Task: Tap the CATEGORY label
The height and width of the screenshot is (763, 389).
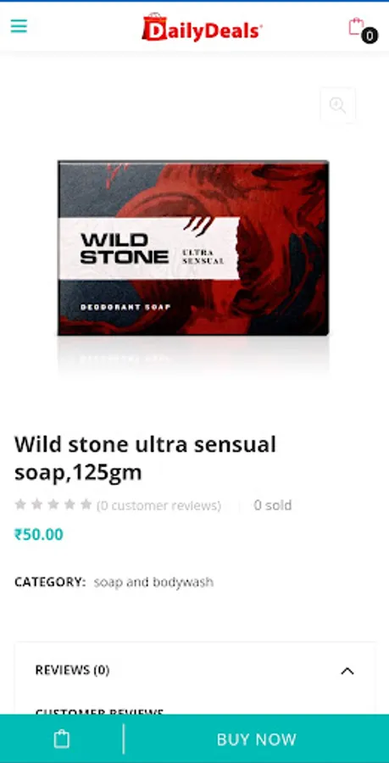Action: point(50,582)
